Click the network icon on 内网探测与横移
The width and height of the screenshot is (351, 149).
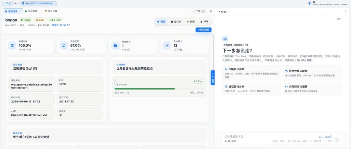[x=286, y=86]
